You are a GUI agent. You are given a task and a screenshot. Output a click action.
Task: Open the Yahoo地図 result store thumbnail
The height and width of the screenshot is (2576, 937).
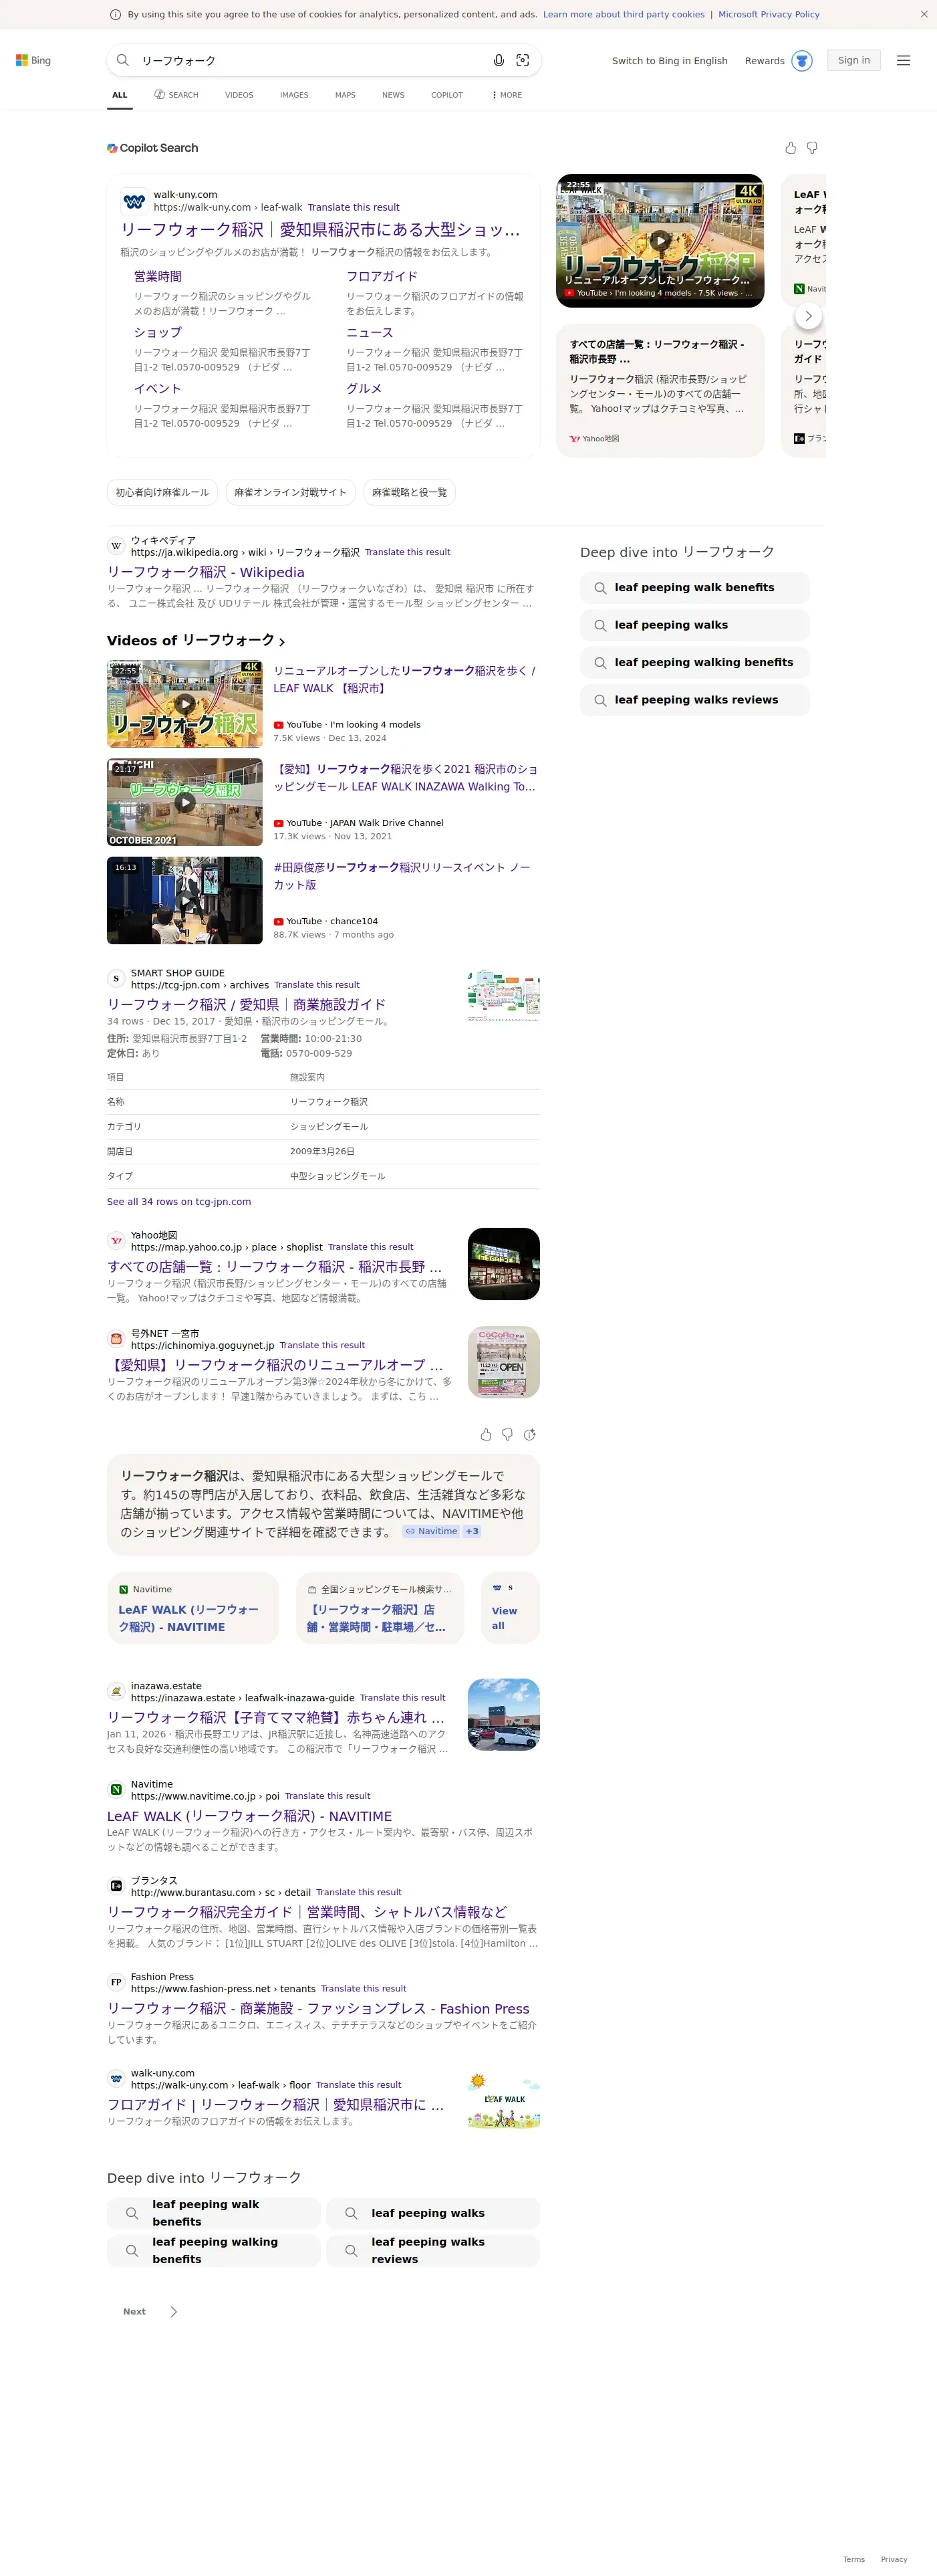[503, 1264]
